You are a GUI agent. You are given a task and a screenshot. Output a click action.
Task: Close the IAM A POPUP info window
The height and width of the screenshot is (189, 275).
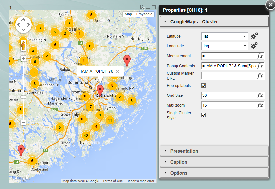118,71
